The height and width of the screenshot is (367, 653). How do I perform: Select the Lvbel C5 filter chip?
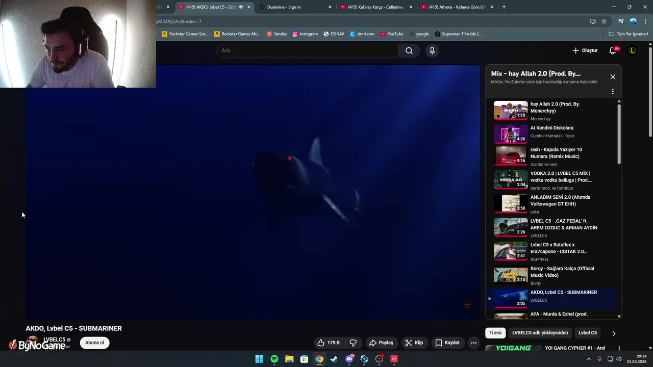pyautogui.click(x=587, y=333)
